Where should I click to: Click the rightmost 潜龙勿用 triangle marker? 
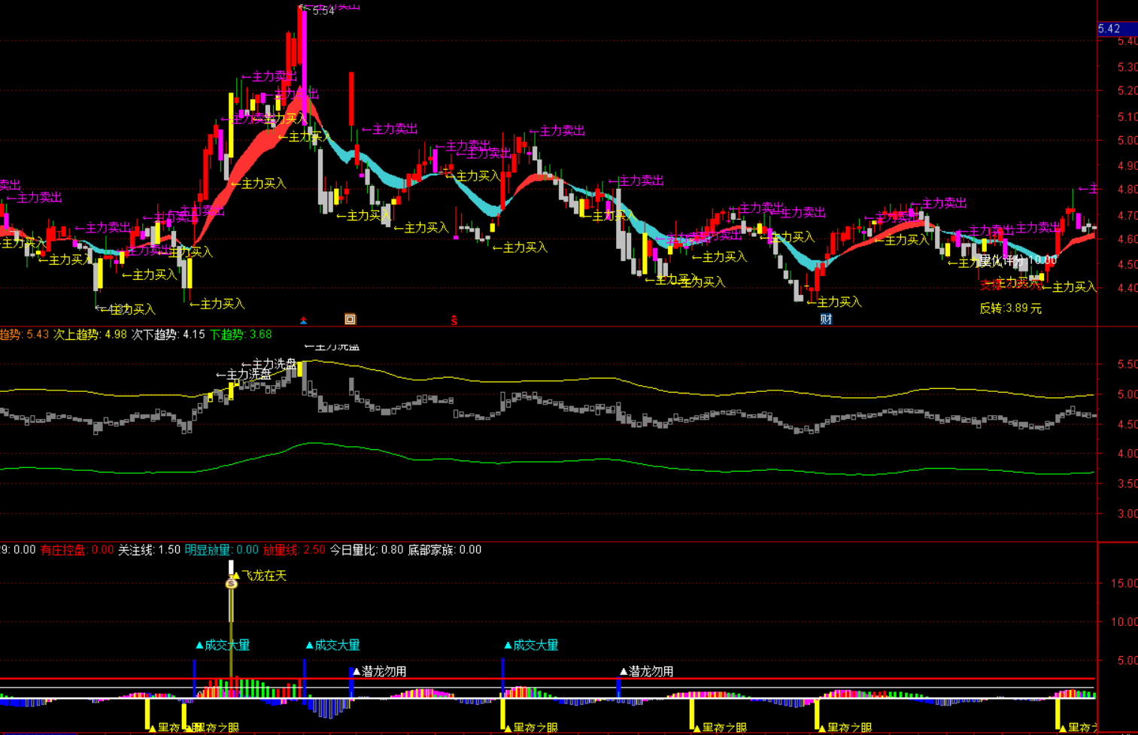tap(624, 671)
